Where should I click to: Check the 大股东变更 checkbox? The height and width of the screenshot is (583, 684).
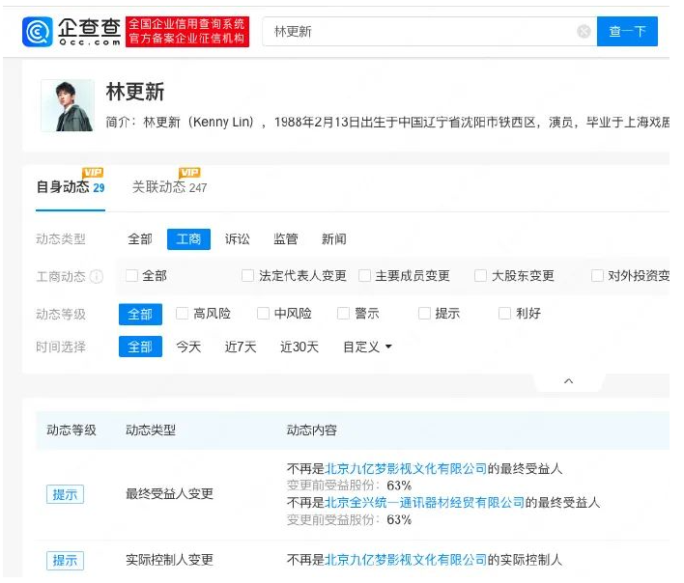480,276
